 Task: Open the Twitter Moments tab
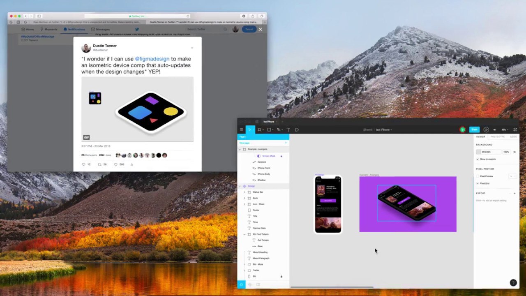(x=49, y=29)
